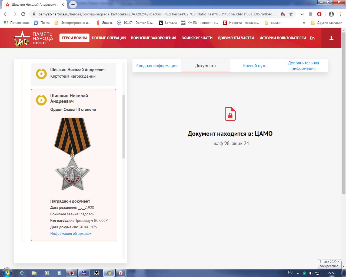The height and width of the screenshot is (277, 346).
Task: Open the Windows Start menu
Action: coord(7,273)
